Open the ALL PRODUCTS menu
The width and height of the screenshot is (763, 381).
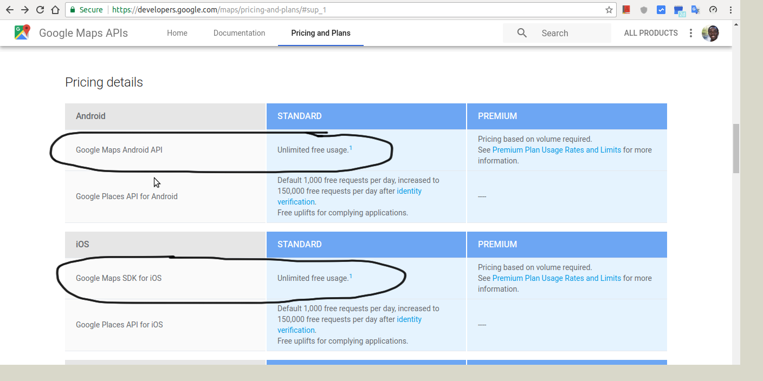(650, 33)
